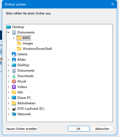Expand the Bibliotheken tree node
Viewport: 119px width, 137px height.
pyautogui.click(x=8, y=103)
